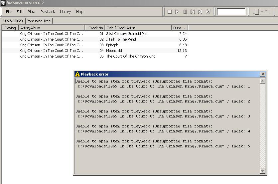Screen dimensions: 278x184
Task: Sort by the Title / Track Artist column header
Action: 138,28
